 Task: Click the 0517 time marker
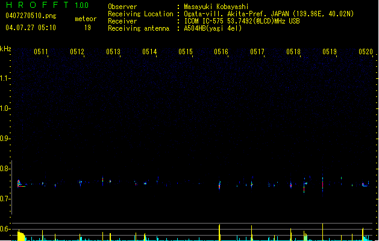pos(257,52)
